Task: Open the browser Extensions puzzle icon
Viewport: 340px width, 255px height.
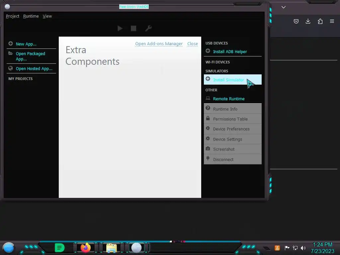Action: [320, 21]
